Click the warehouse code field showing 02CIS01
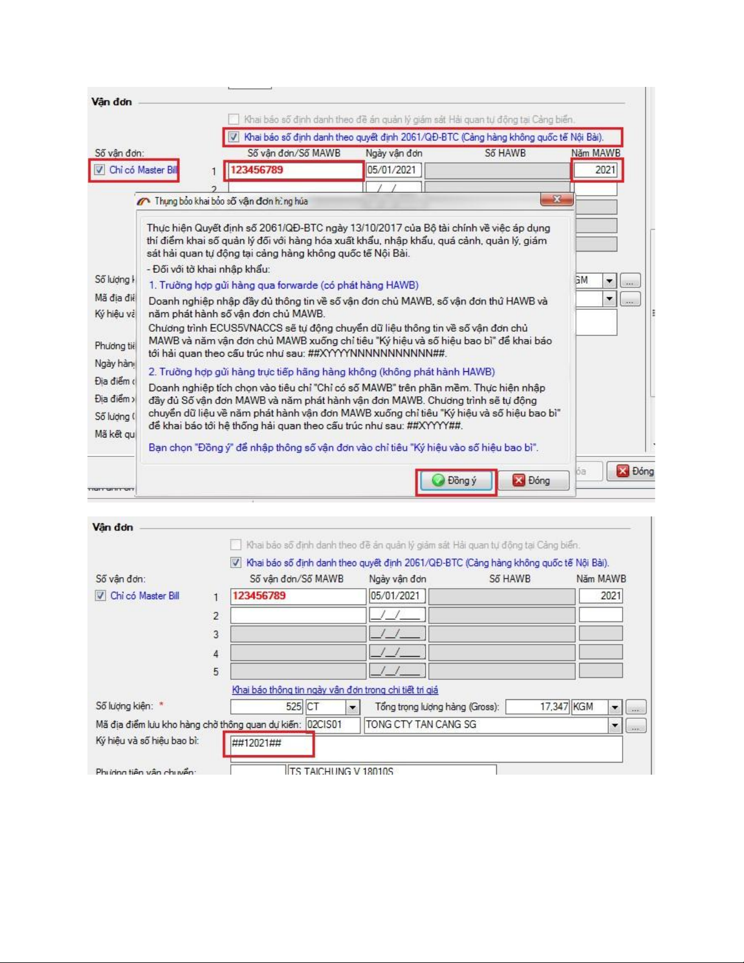Image resolution: width=744 pixels, height=963 pixels. tap(333, 725)
